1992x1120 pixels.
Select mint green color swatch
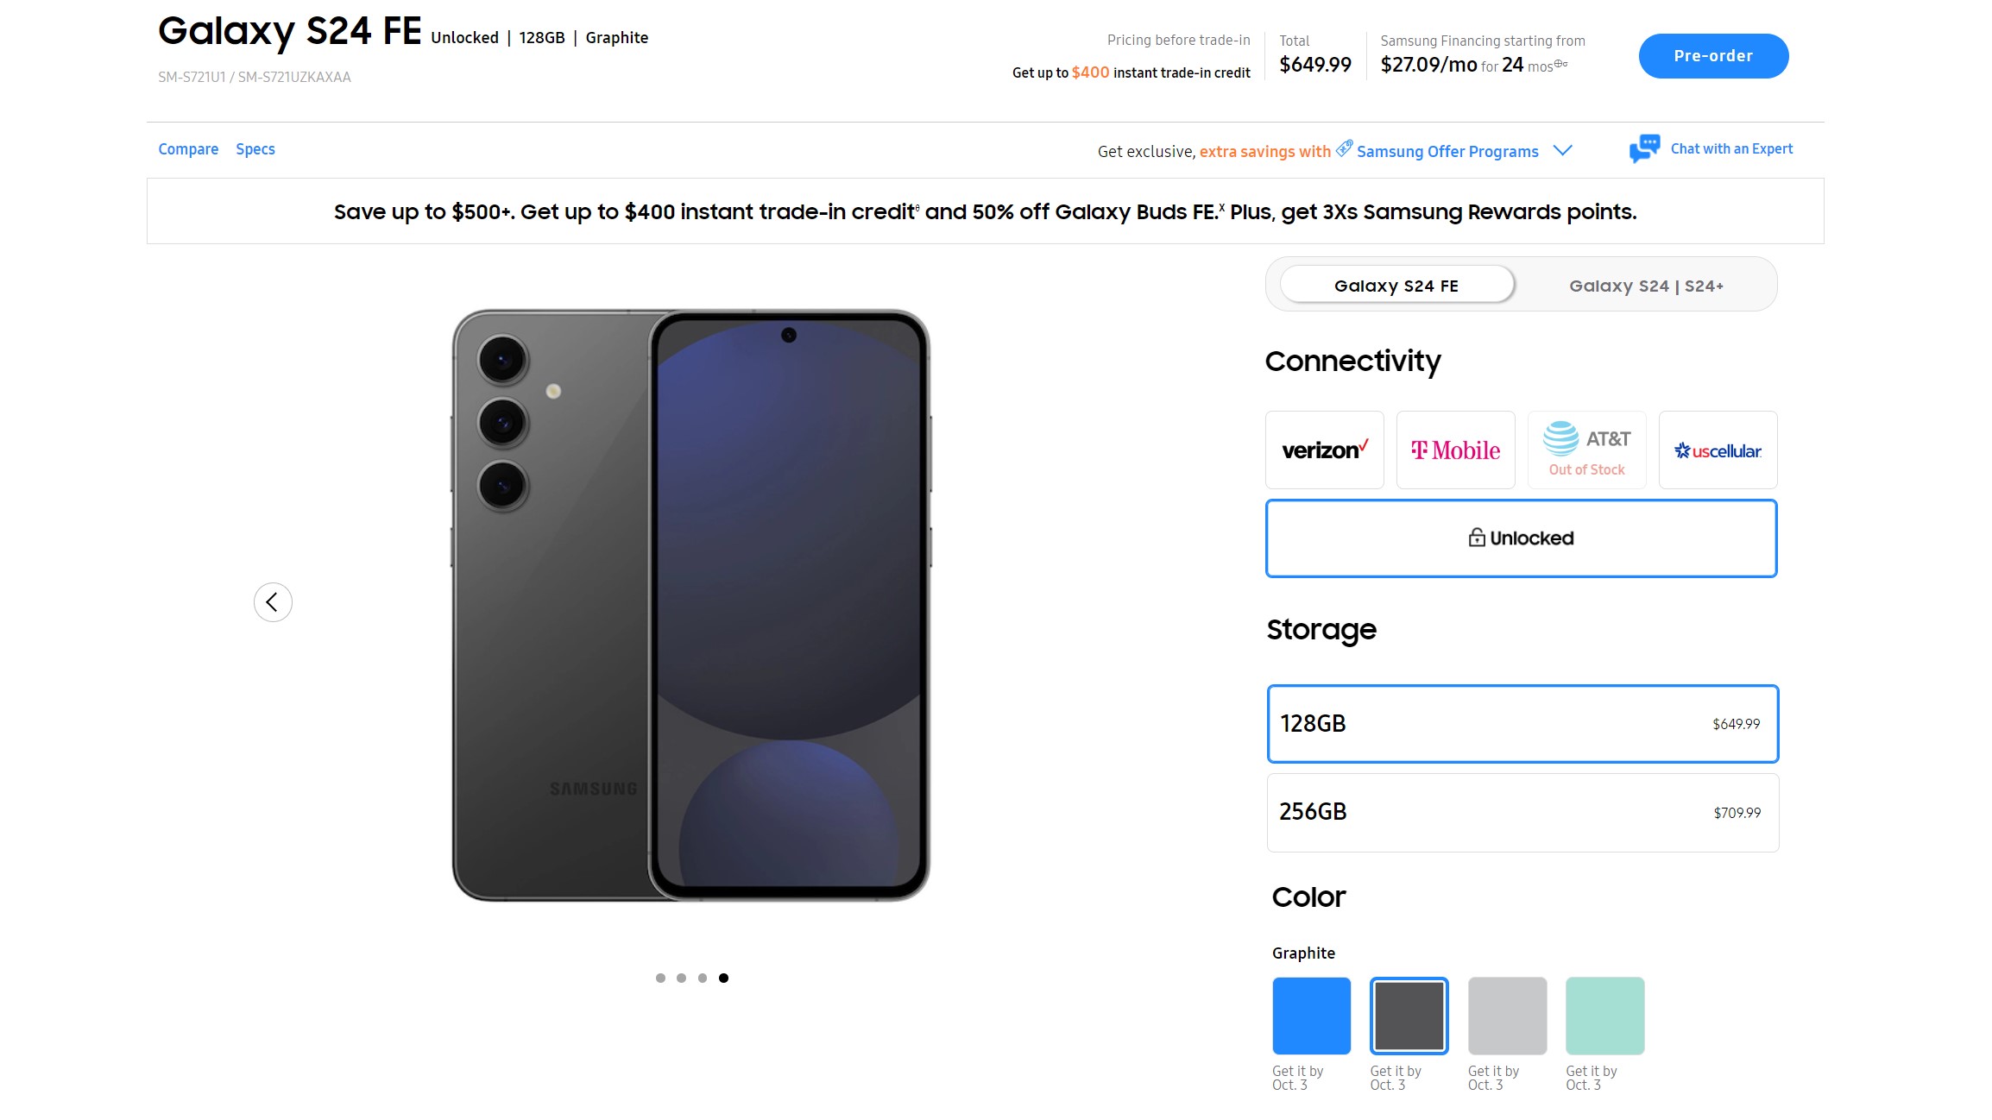click(1604, 1015)
